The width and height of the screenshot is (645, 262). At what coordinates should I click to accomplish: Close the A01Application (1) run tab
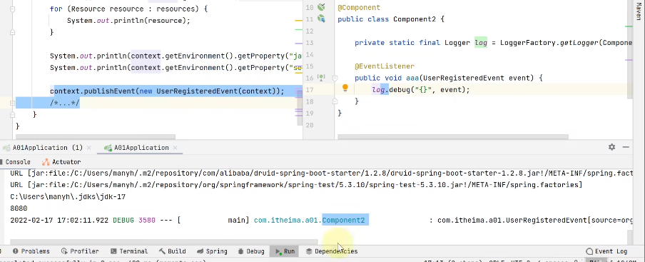[x=90, y=148]
